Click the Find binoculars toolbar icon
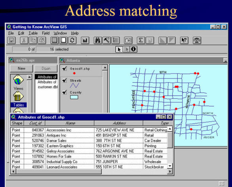Viewport: 232px width, 187px height. [x=98, y=40]
